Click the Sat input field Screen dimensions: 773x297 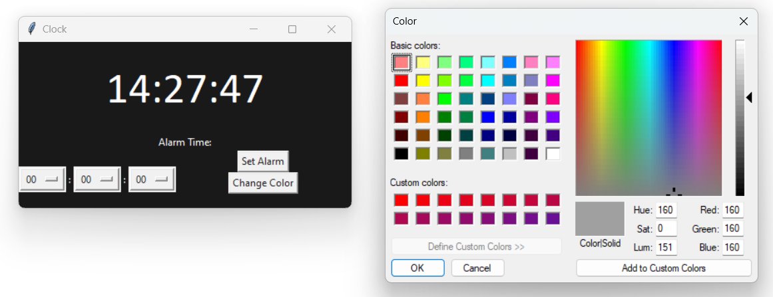click(x=666, y=229)
